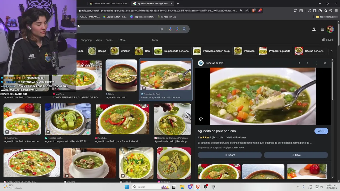Click the large aguadito preview image
Screen dimensions: 340x191
(263, 96)
